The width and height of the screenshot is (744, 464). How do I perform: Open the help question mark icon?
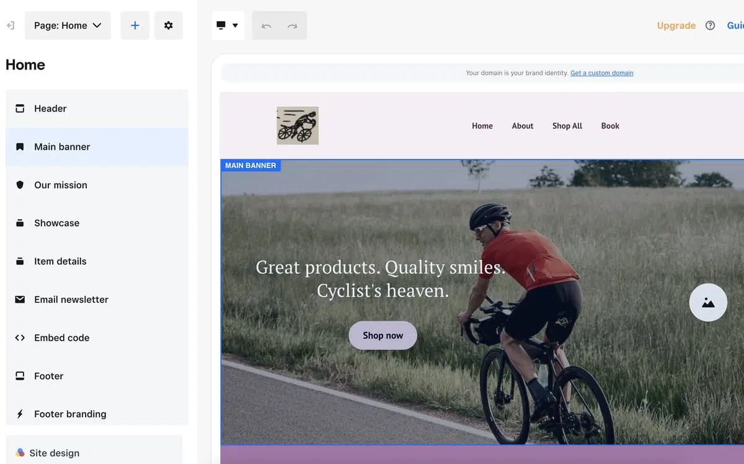click(x=710, y=25)
